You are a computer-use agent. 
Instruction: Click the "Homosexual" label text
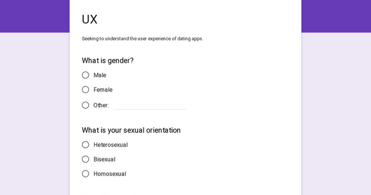point(110,174)
